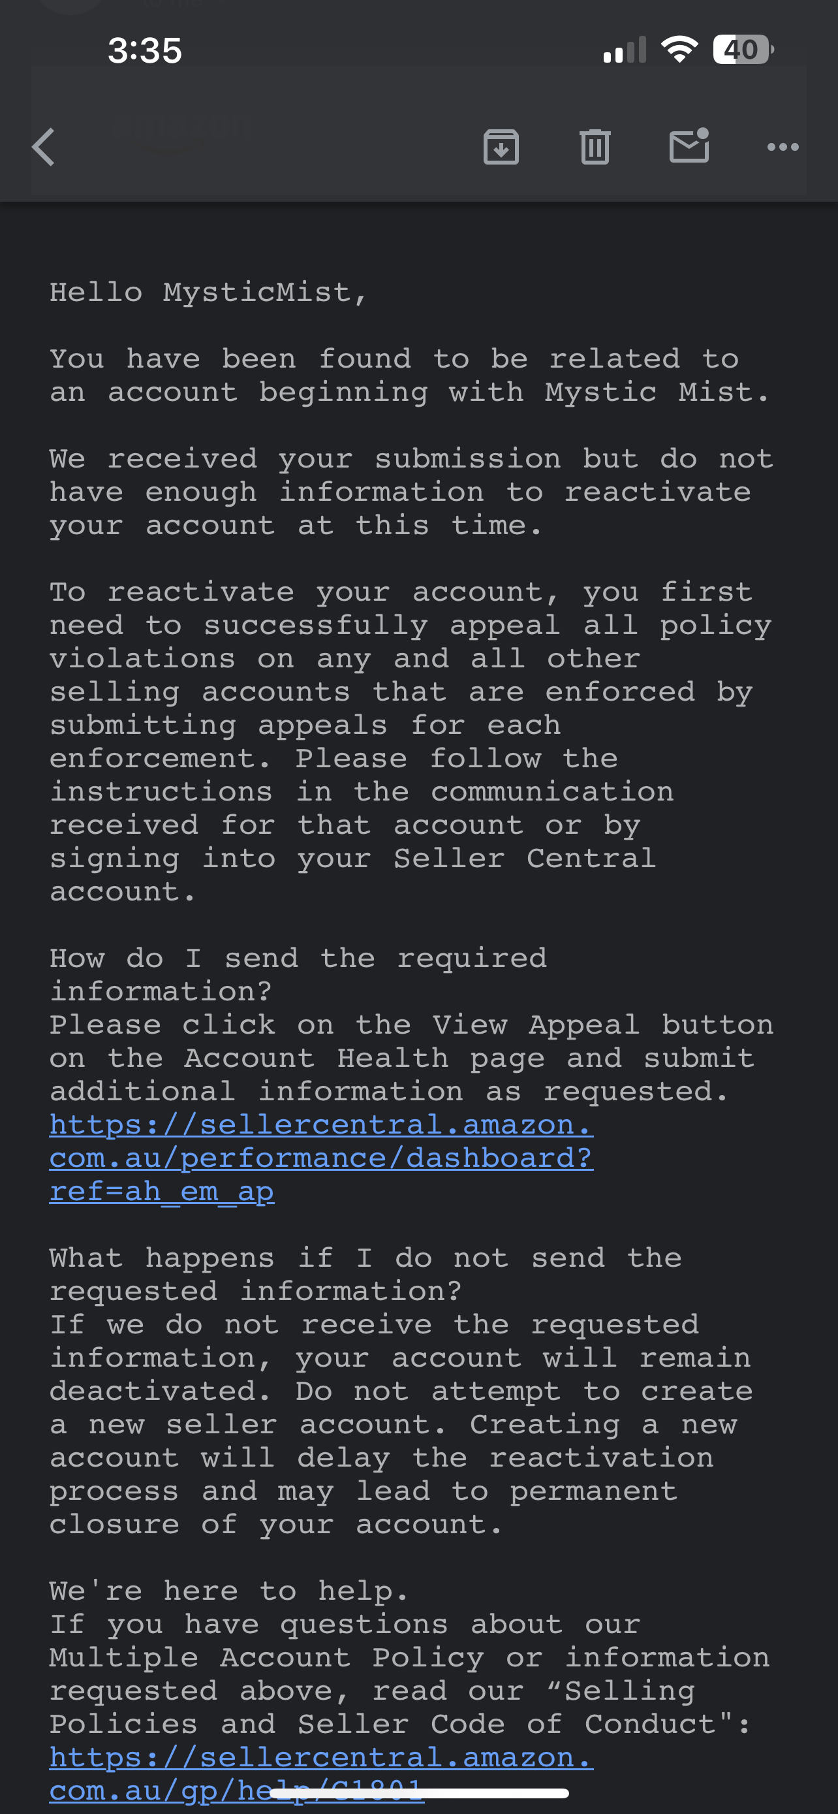This screenshot has height=1814, width=838.
Task: Tap the Wi-Fi status icon
Action: [679, 50]
